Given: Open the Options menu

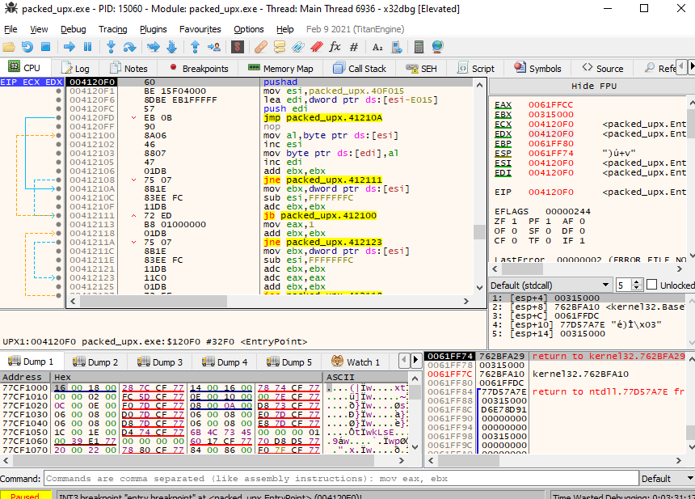Looking at the screenshot, I should 249,29.
